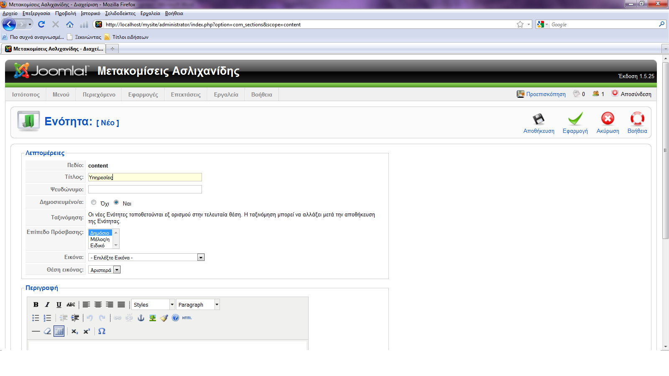Decrease indent (outdent) in editor

pyautogui.click(x=64, y=318)
